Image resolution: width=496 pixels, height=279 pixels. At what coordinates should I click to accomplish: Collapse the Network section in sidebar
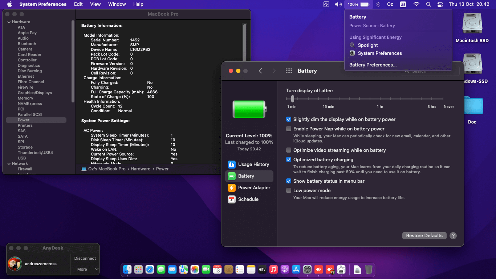[x=9, y=164]
